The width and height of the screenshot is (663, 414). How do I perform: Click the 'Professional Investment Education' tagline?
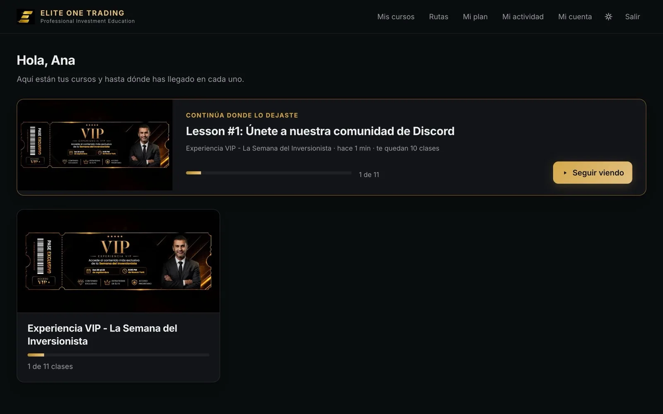click(x=87, y=21)
